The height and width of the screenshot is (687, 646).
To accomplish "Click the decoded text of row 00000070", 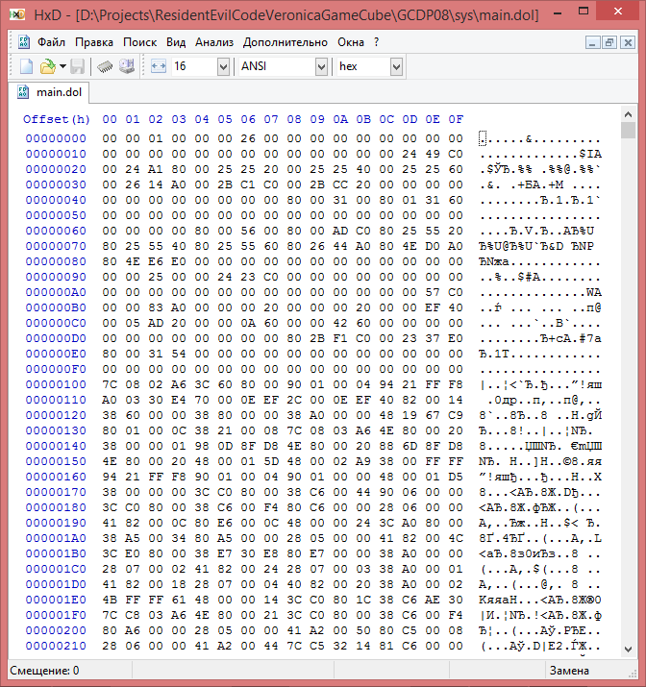I will click(536, 246).
